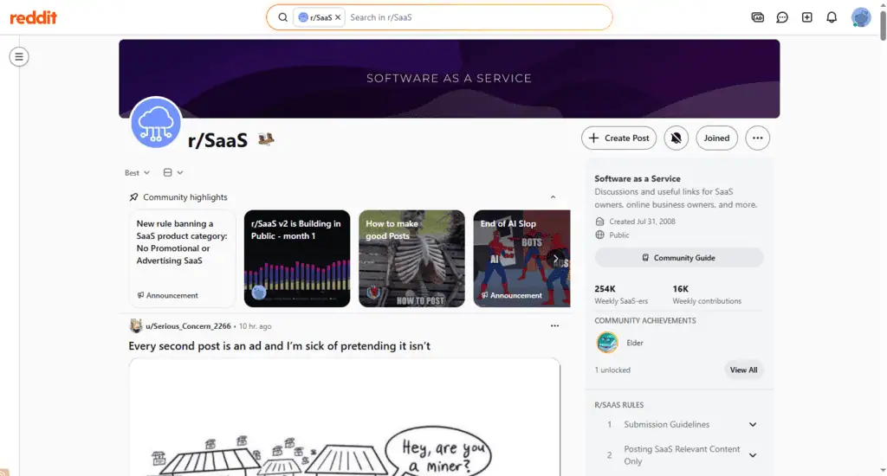Image resolution: width=887 pixels, height=476 pixels.
Task: Open the view layout dropdown
Action: point(173,172)
